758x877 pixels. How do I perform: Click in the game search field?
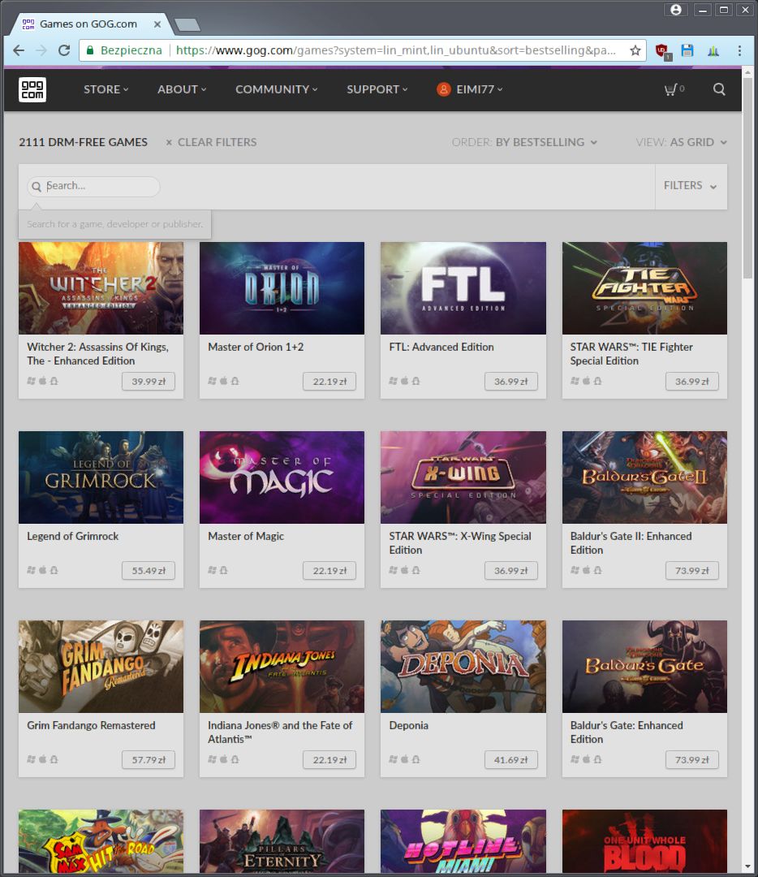[93, 186]
